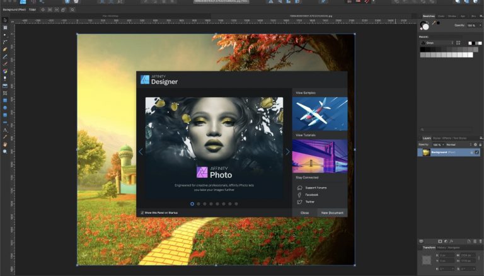This screenshot has height=276, width=484.
Task: Select the Ellipse shape tool
Action: click(x=5, y=108)
